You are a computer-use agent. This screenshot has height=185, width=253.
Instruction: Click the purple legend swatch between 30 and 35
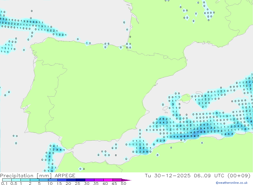point(90,180)
